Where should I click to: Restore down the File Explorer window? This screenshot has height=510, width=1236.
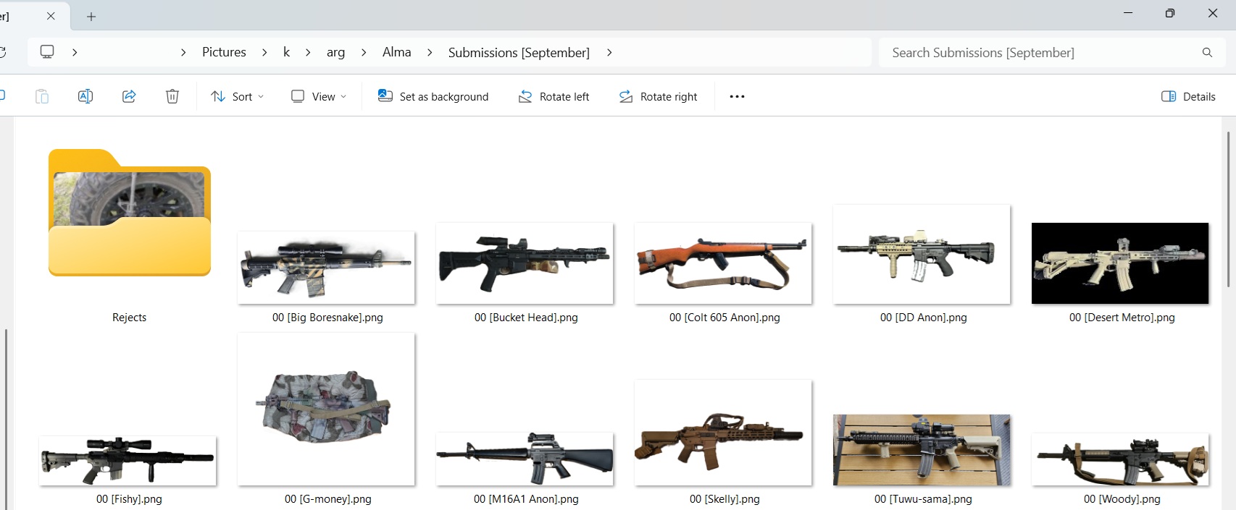tap(1169, 13)
